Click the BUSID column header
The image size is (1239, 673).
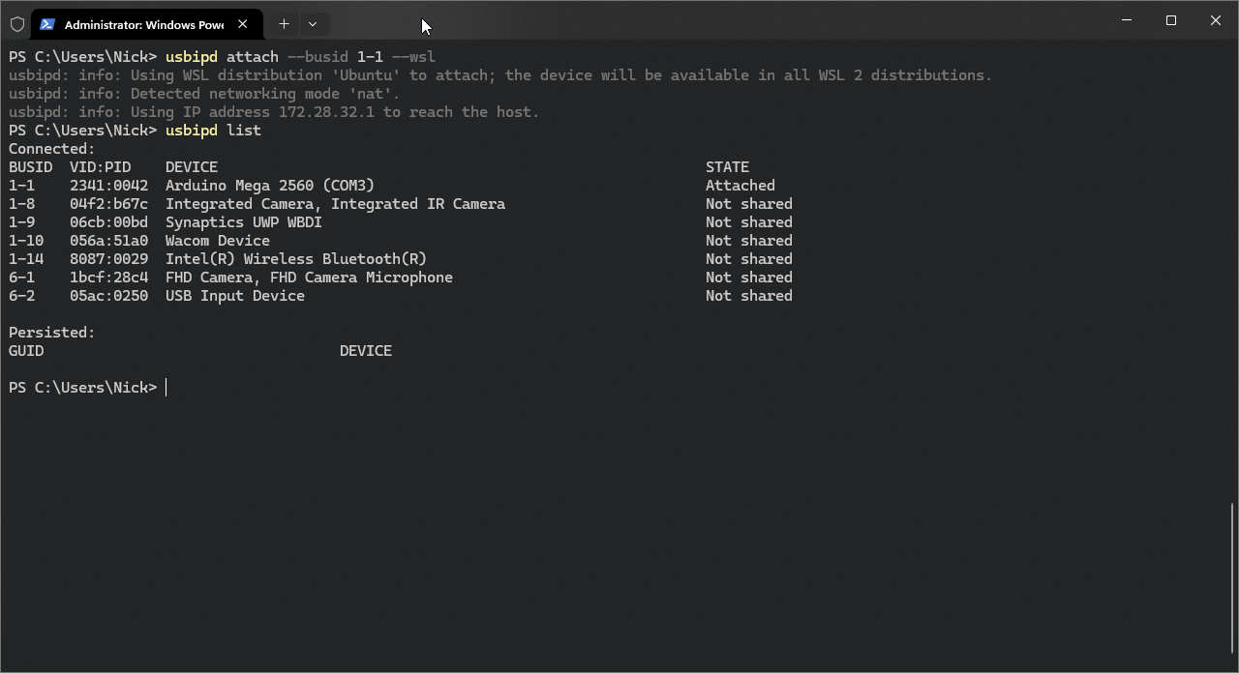[30, 167]
